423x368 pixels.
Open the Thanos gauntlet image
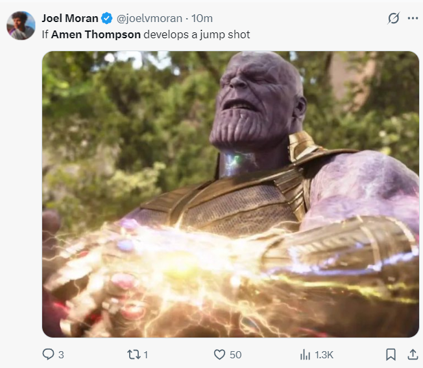point(230,194)
